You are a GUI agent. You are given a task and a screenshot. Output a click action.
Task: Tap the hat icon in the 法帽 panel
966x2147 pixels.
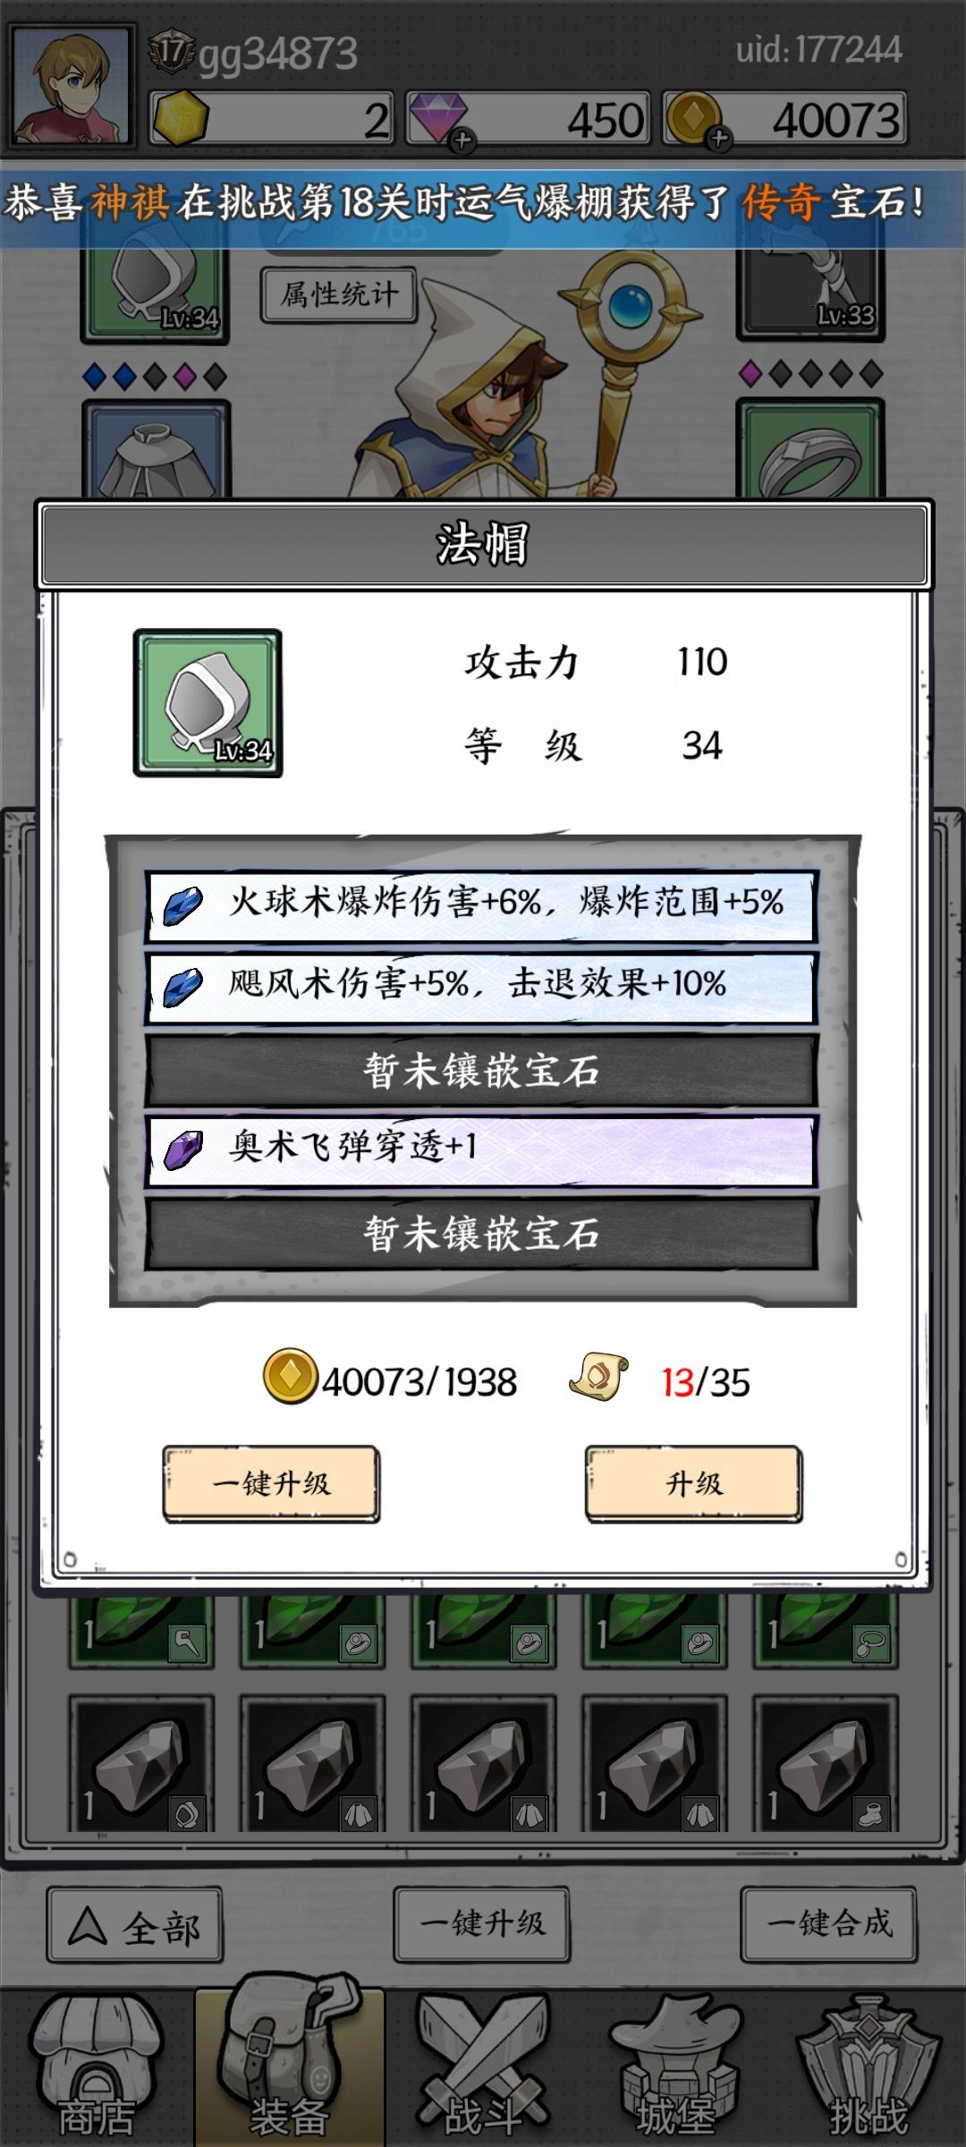pyautogui.click(x=208, y=703)
